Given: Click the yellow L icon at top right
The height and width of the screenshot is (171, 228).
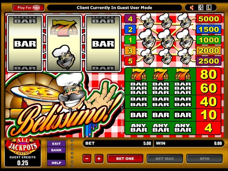Looking at the screenshot, I should click(x=209, y=8).
